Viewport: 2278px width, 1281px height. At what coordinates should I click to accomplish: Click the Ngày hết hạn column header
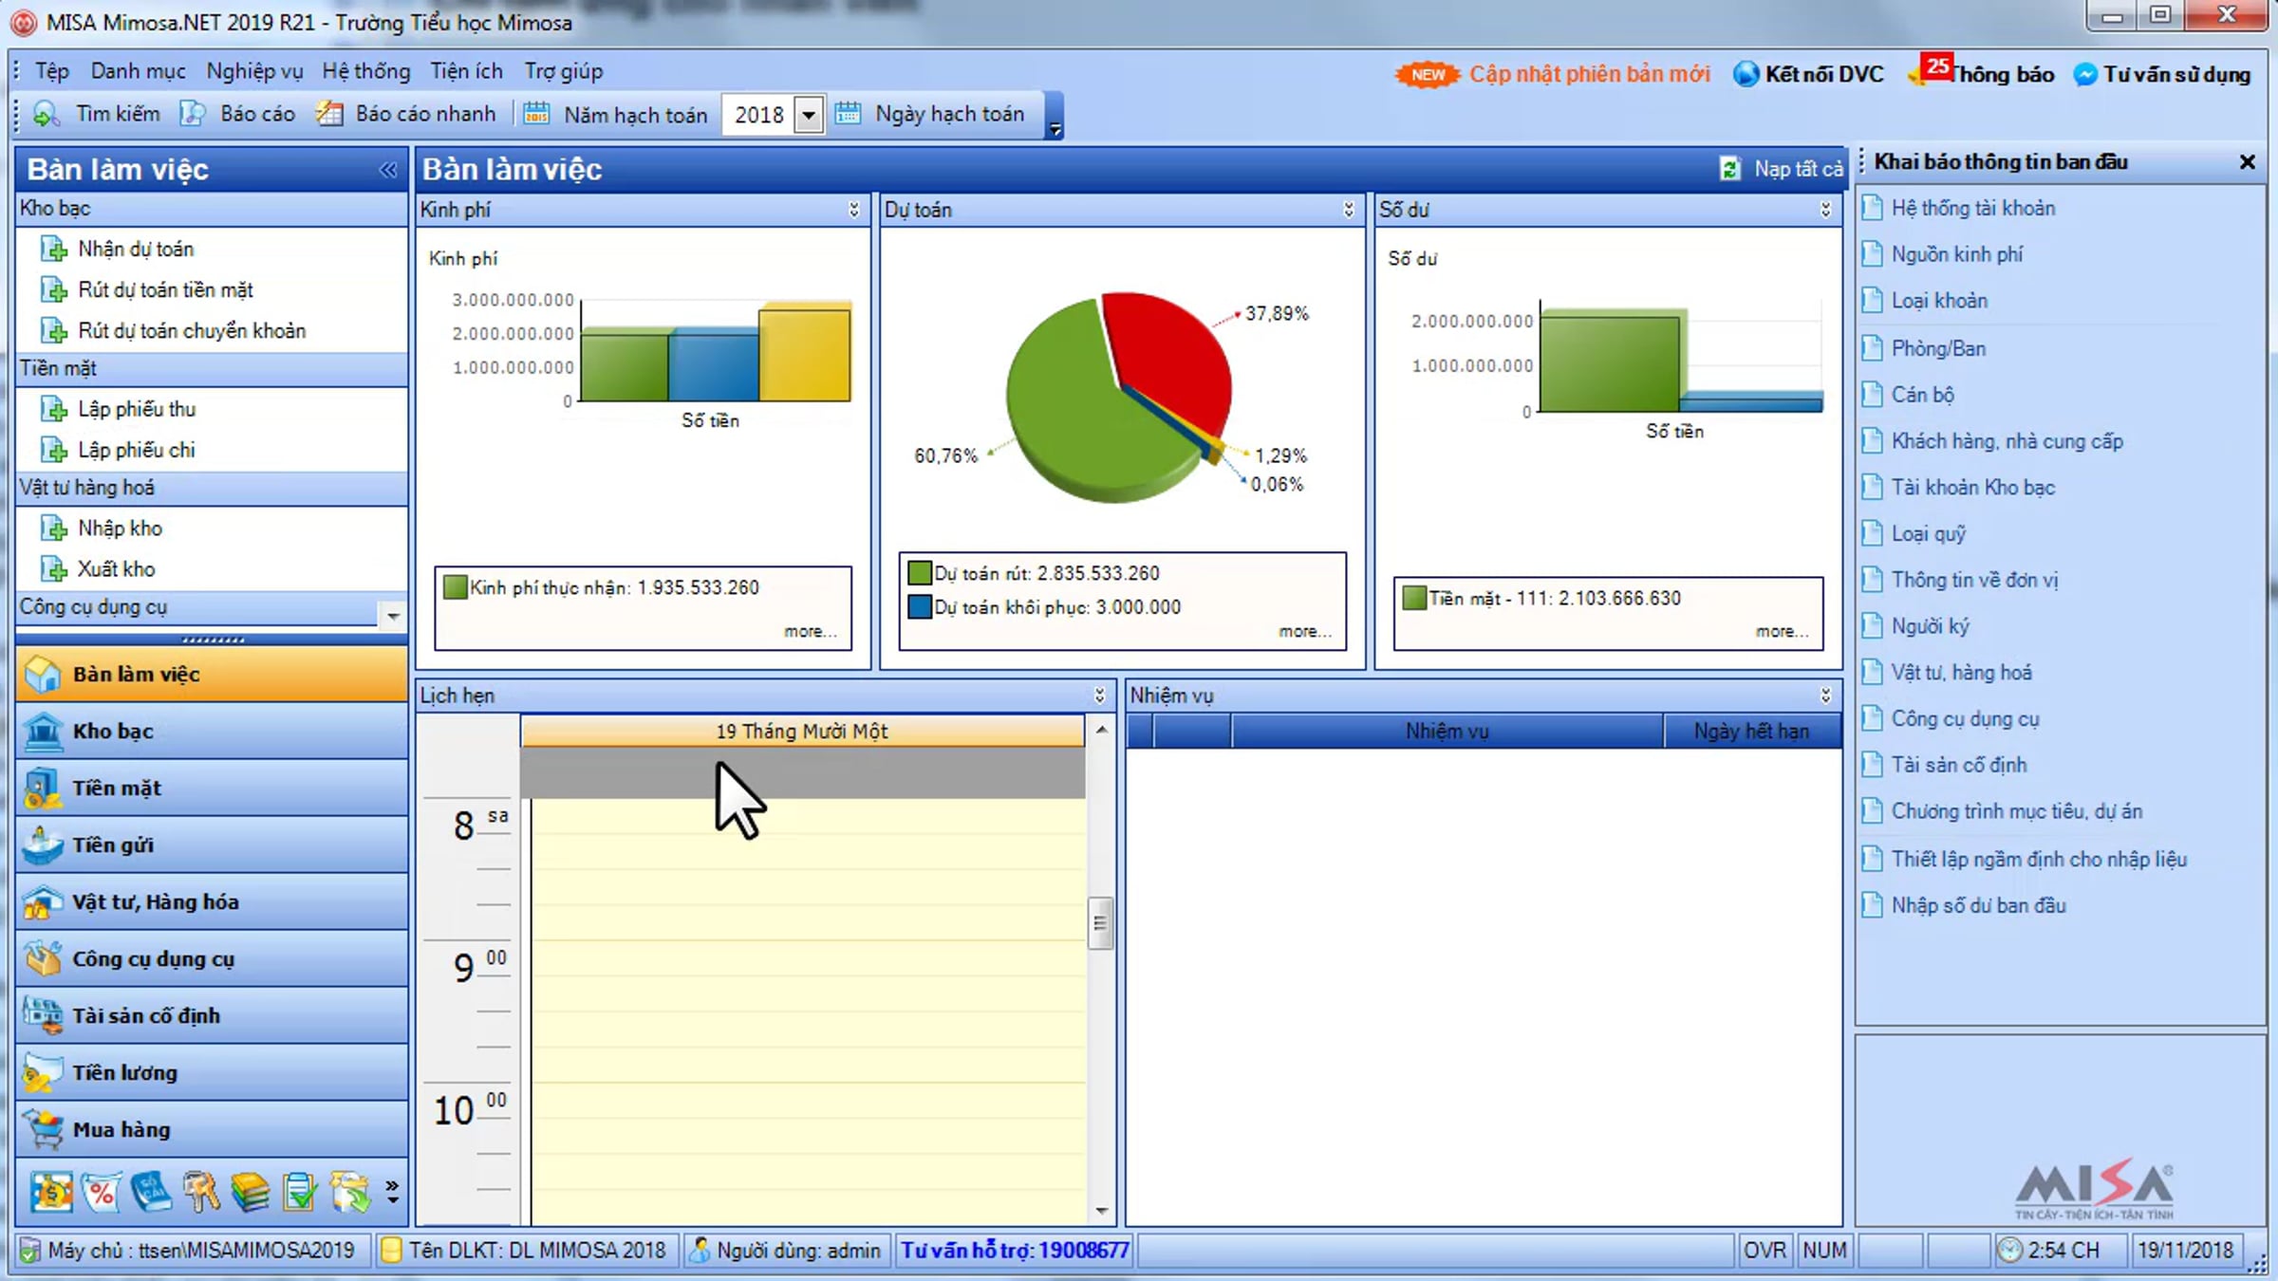(x=1751, y=732)
